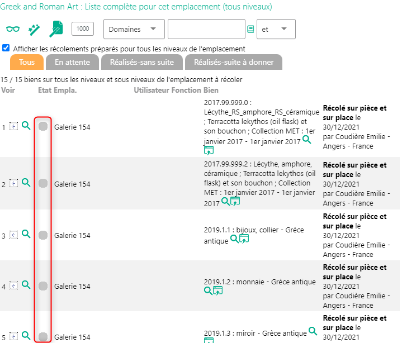Viewport: 402px width, 343px height.
Task: Open the 'et' operator dropdown
Action: click(276, 29)
